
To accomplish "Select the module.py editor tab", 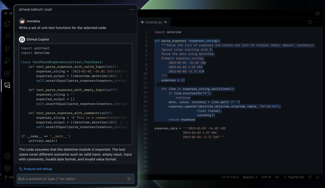I will (154, 22).
